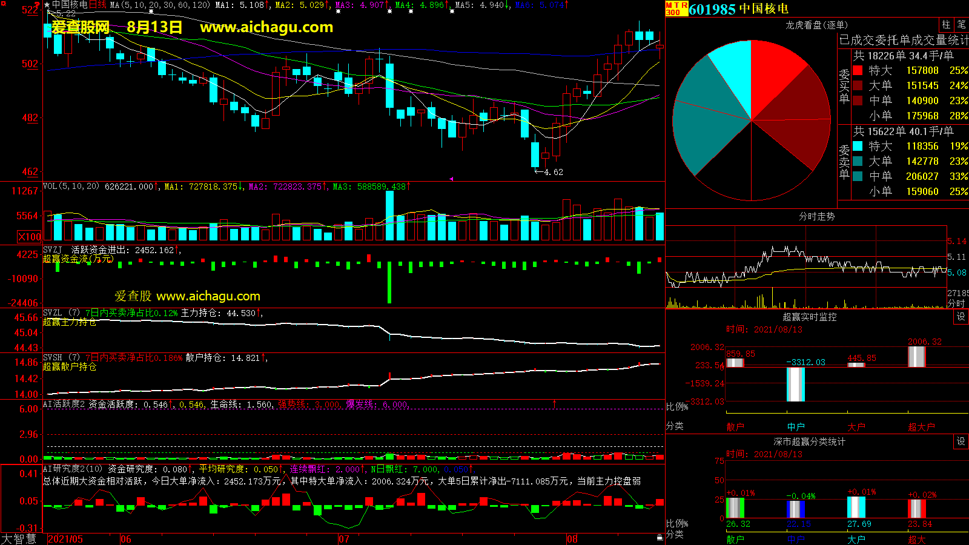Switch the order view to 柱 (bar) mode
This screenshot has width=969, height=545.
(946, 25)
